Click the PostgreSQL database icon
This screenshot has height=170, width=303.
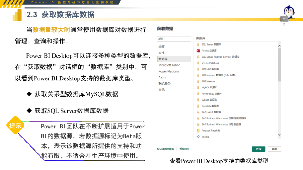[198, 93]
